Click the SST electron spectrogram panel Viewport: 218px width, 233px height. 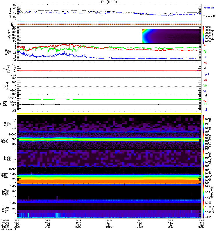pos(109,158)
